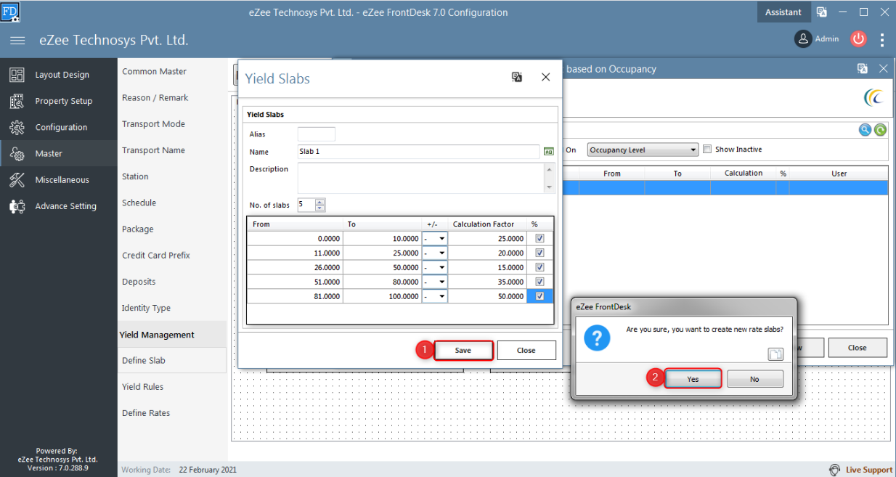Click the FD application logo

click(x=11, y=12)
